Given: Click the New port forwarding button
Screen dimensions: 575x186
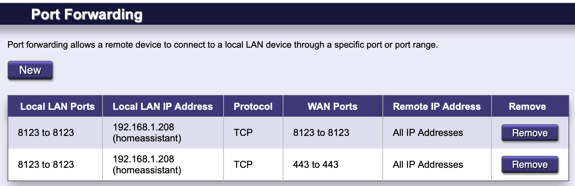Looking at the screenshot, I should pos(30,70).
